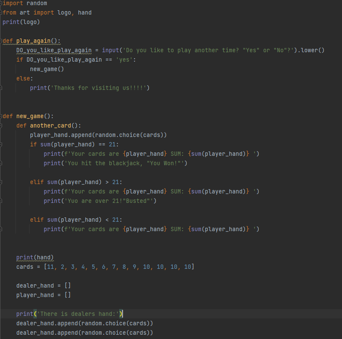Click the highlighted closing parenthesis at the caret
The height and width of the screenshot is (339, 342).
point(120,314)
